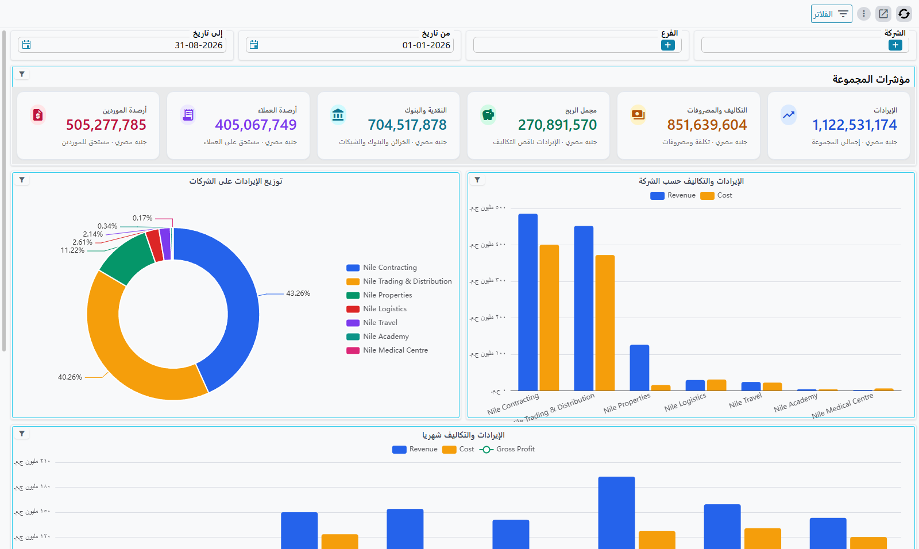Screen dimensions: 919x549
Task: Click the revenue value 1,122,531,174
Action: point(855,125)
